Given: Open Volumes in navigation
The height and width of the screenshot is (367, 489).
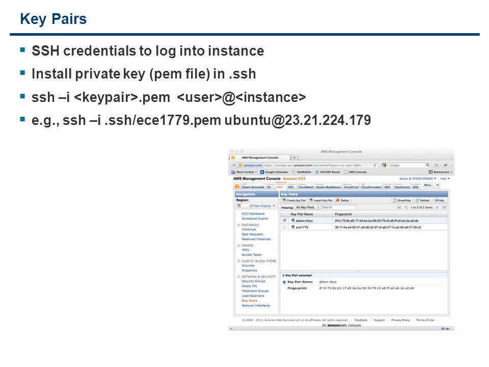Looking at the screenshot, I should [248, 266].
